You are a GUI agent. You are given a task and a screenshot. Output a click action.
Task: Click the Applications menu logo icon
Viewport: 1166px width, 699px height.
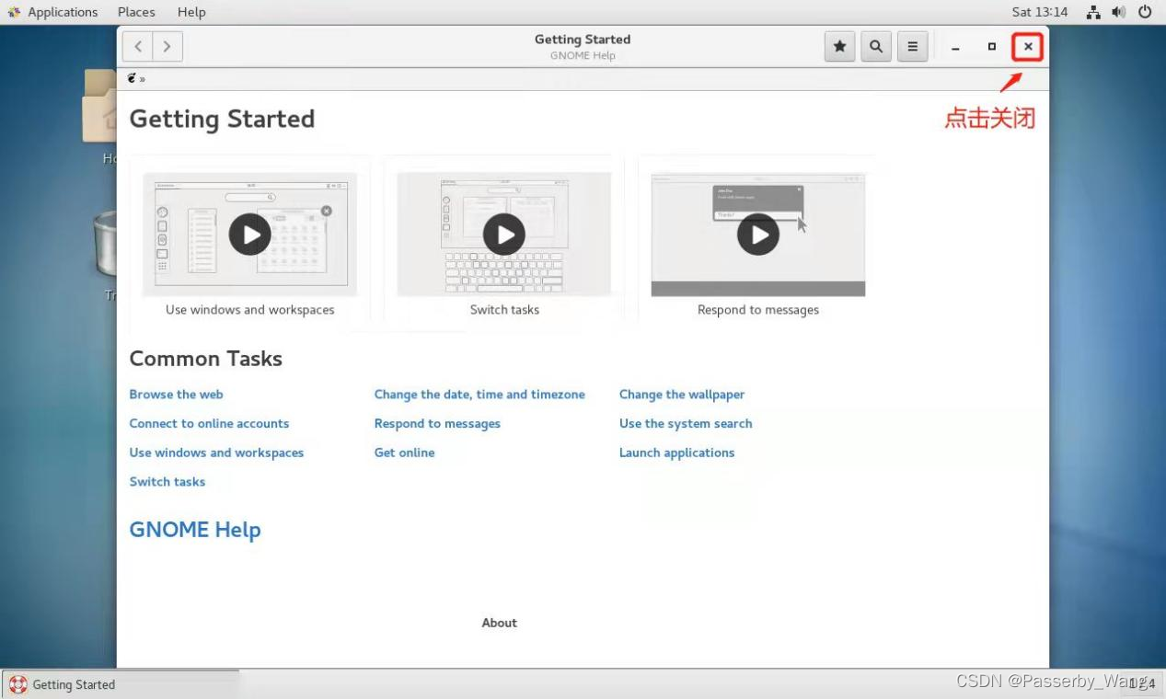(14, 12)
